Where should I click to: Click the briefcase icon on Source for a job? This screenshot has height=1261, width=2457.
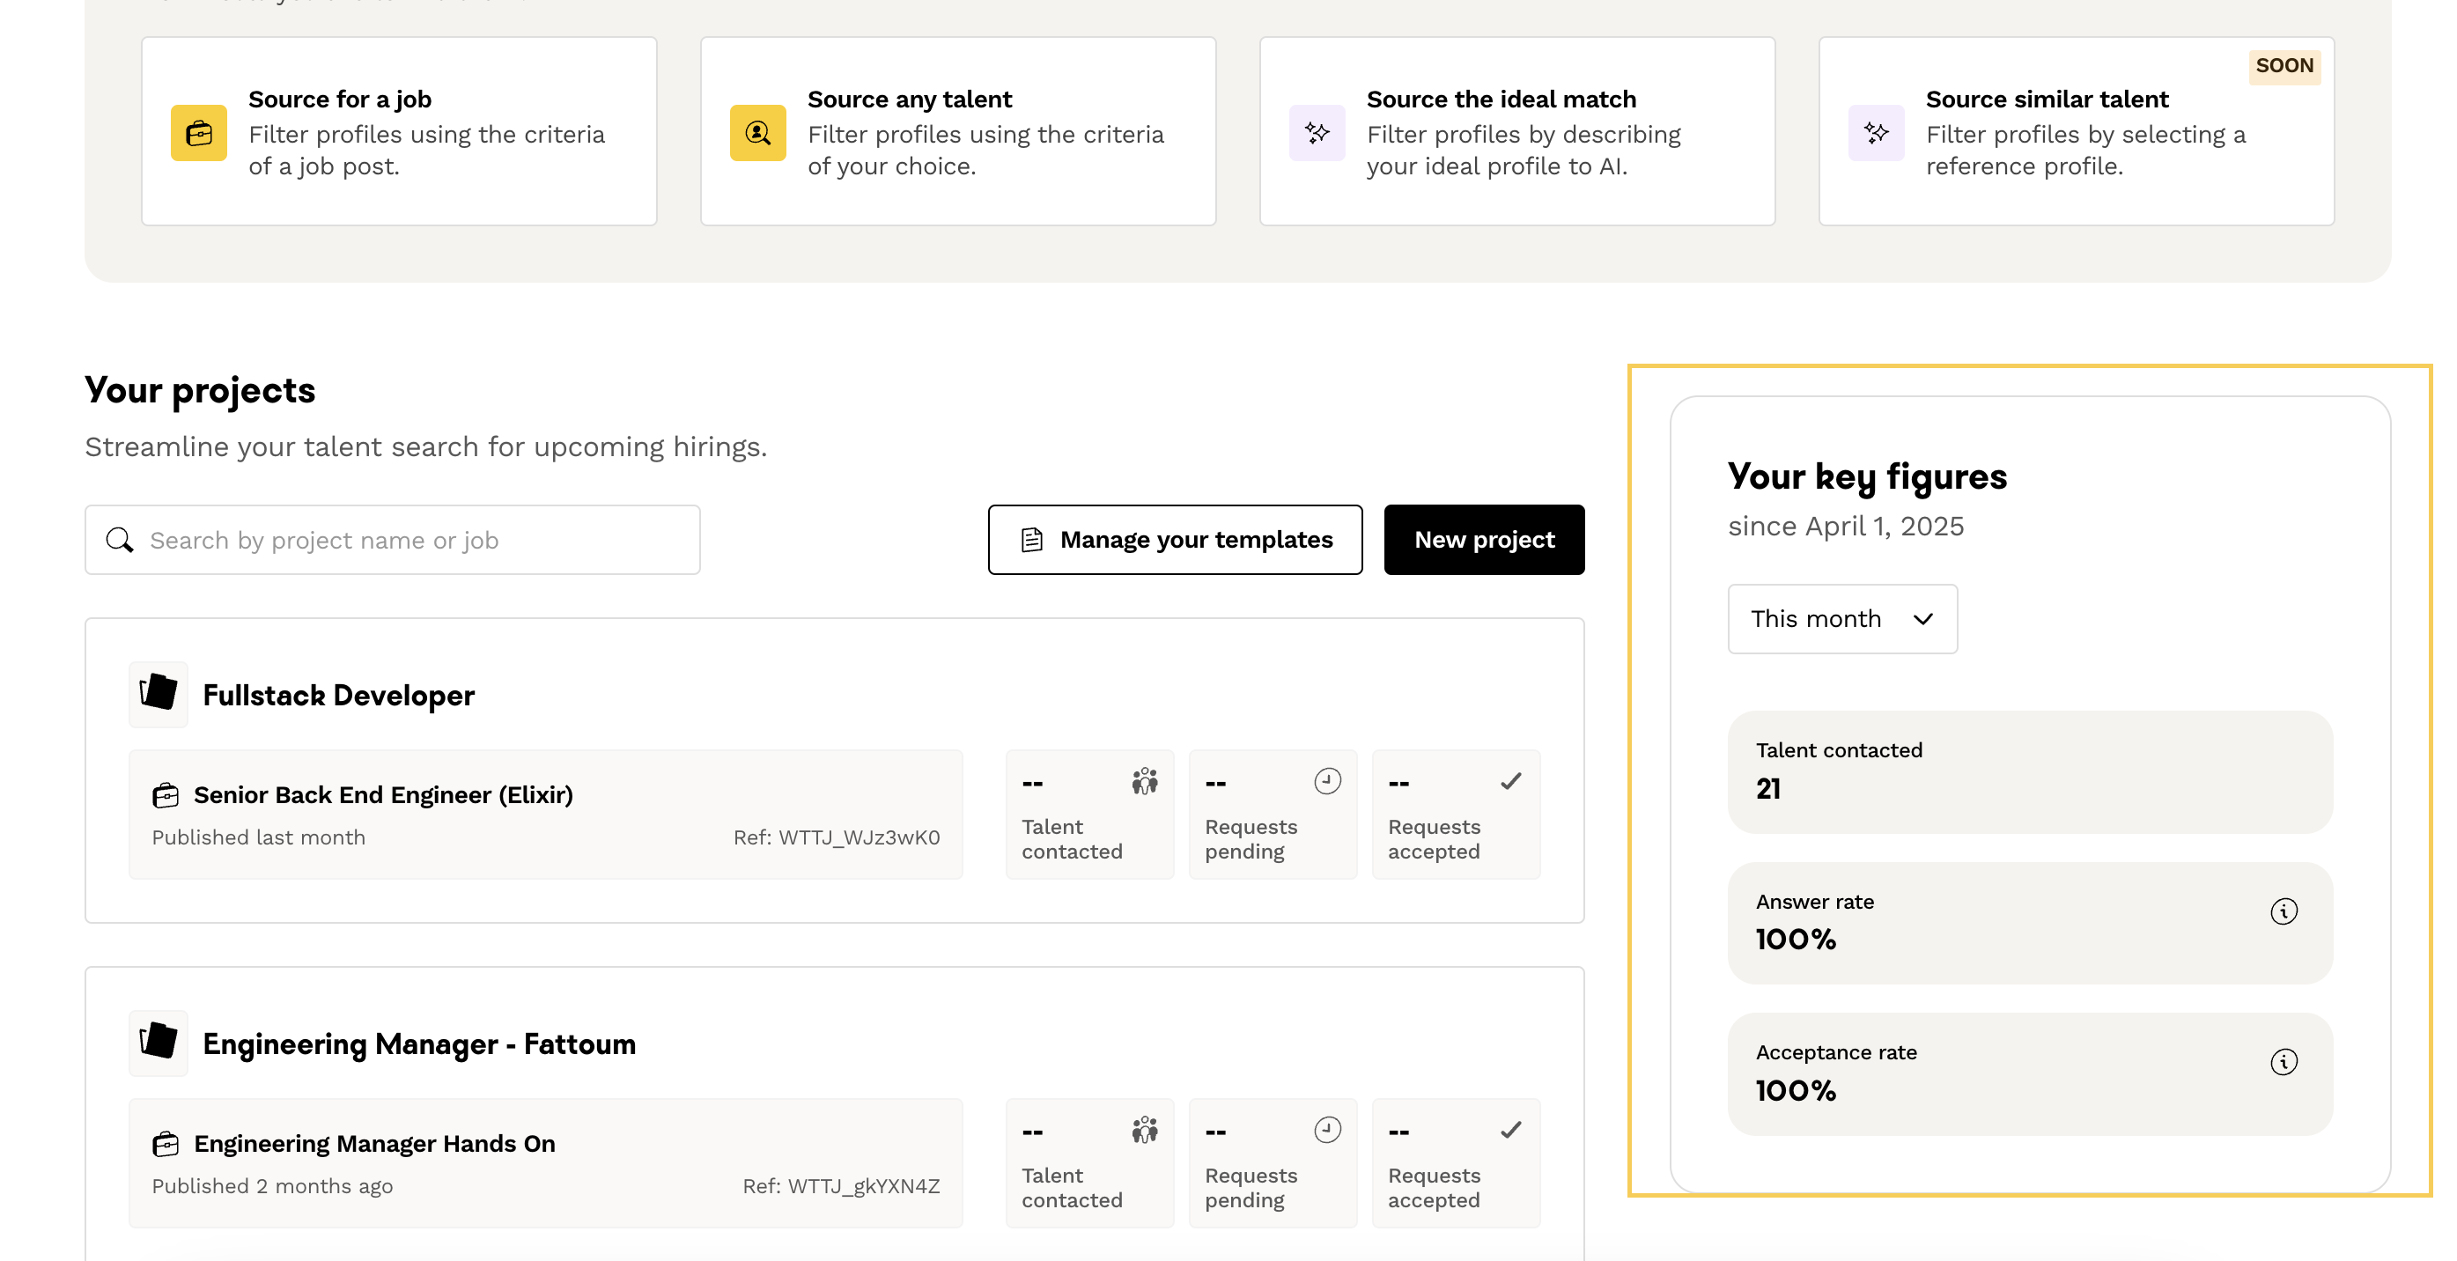pos(198,133)
